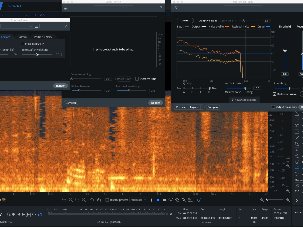Switch to the Pattern tab
This screenshot has width=303, height=227.
pos(22,37)
